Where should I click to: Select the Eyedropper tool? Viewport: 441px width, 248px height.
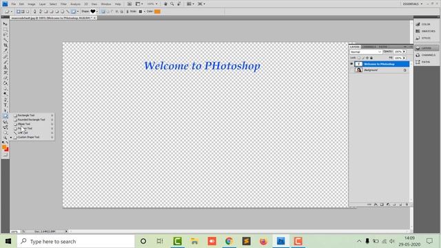click(5, 50)
